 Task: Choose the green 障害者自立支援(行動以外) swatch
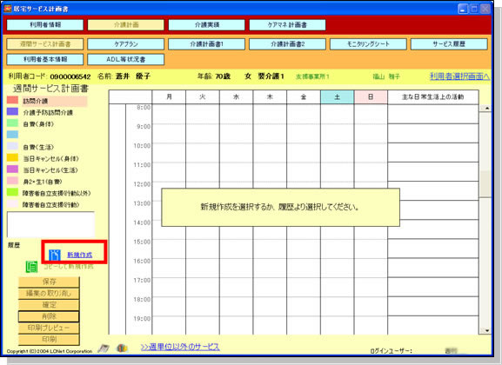(x=12, y=192)
